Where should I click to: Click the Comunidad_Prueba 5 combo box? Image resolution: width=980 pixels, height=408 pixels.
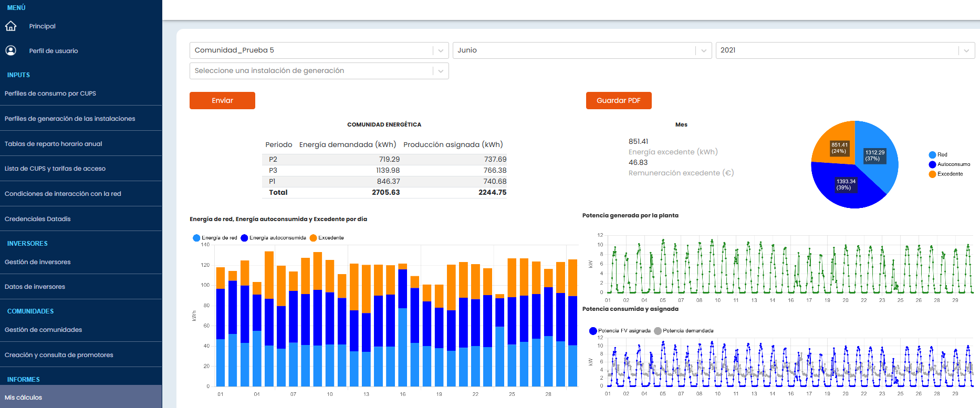click(319, 50)
